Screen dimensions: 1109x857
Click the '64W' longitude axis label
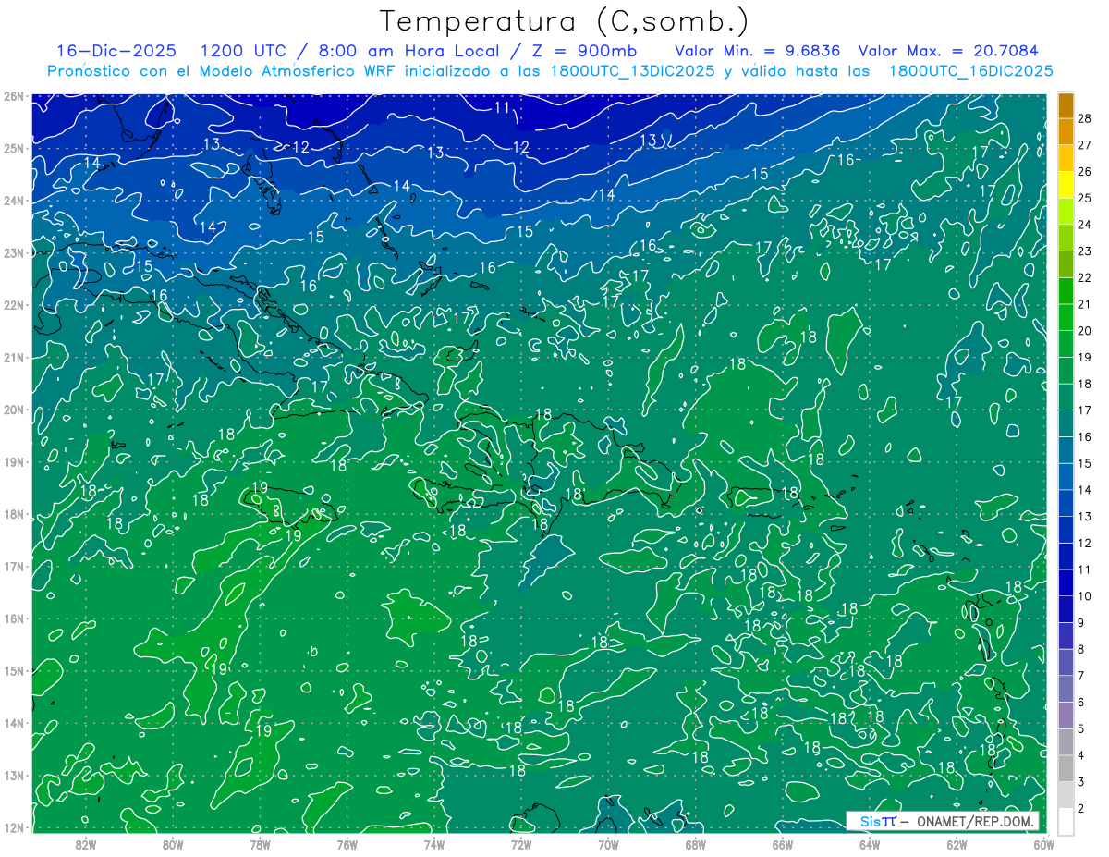pos(869,845)
